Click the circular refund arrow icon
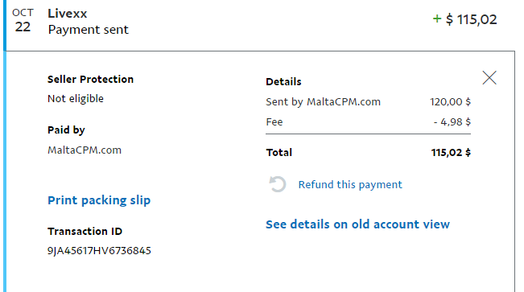The image size is (524, 292). (x=278, y=184)
